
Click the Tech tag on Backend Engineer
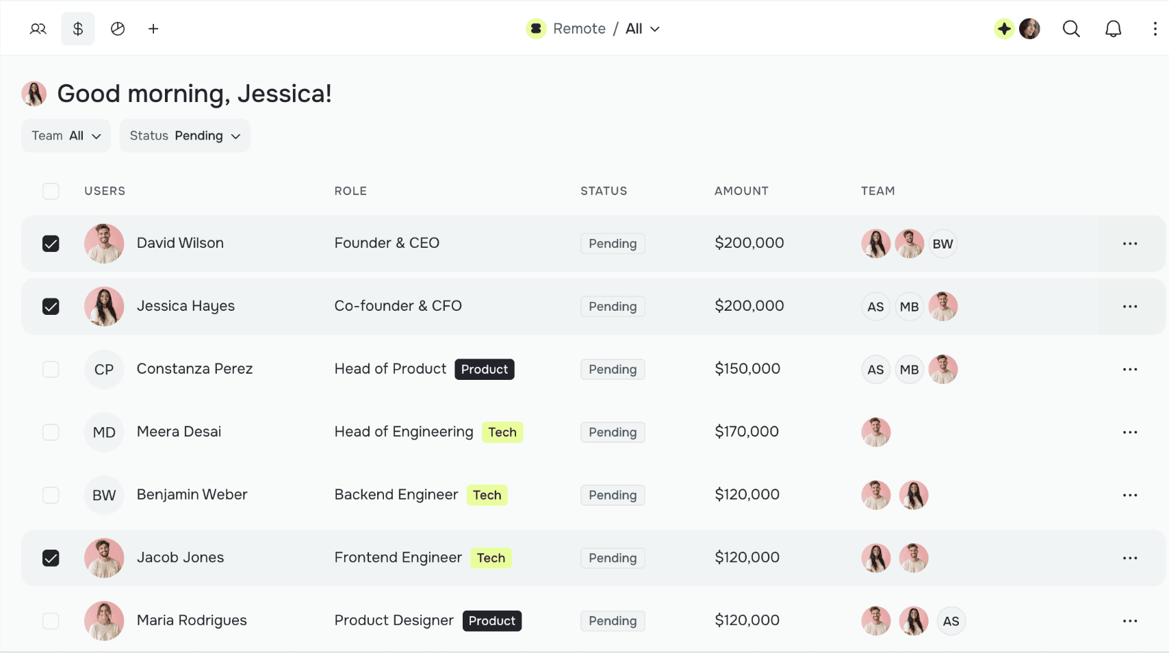[487, 496]
